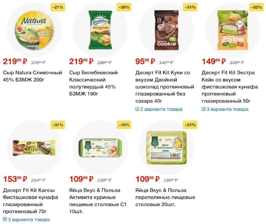Open the Natura Сливочный cheese product image

coord(35,31)
